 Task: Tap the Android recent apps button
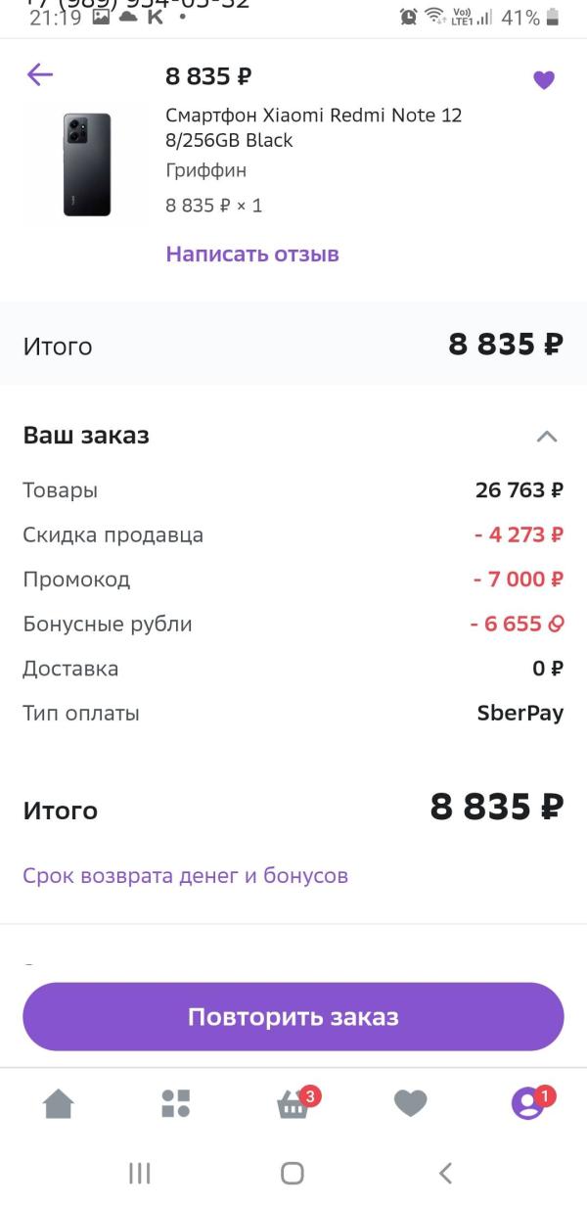point(140,1174)
